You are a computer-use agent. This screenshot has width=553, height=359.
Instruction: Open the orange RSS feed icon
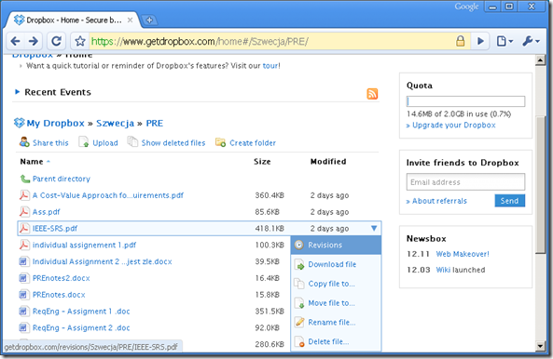point(372,94)
